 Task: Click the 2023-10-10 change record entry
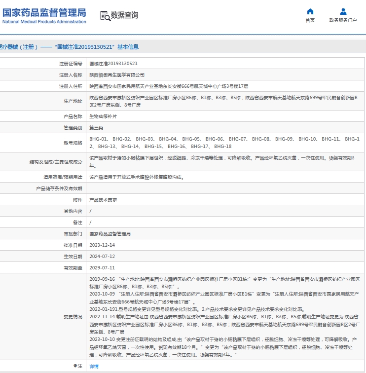(x=223, y=347)
